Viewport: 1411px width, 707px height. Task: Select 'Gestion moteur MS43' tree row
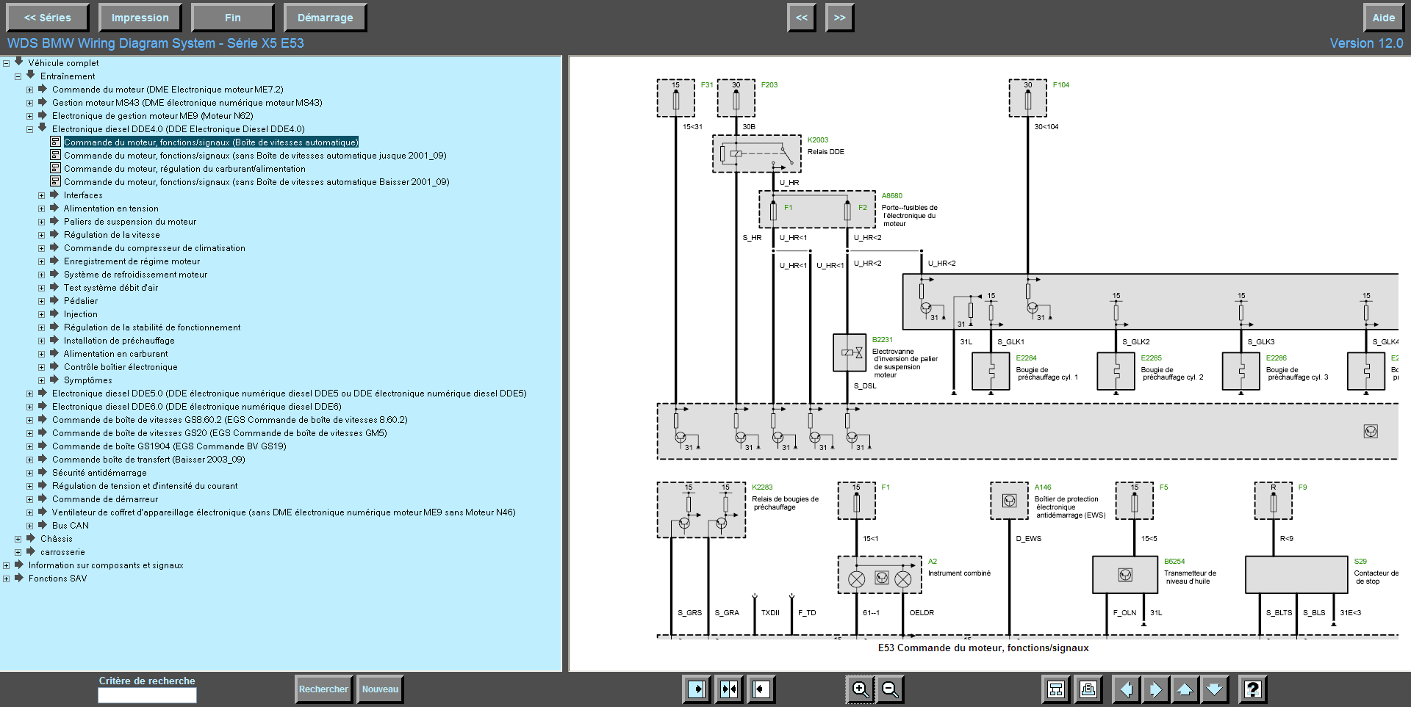click(187, 103)
